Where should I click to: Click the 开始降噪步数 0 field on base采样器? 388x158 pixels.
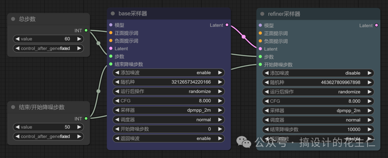coord(168,129)
